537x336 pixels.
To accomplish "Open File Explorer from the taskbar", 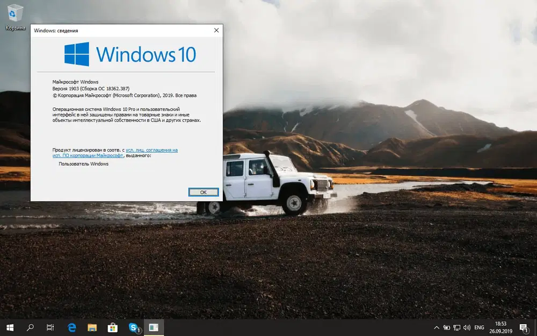I will click(x=92, y=327).
